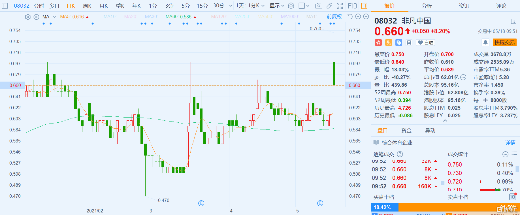Click the Hong Kong market flag icon
Screen dimensions: 520x215
(378, 42)
